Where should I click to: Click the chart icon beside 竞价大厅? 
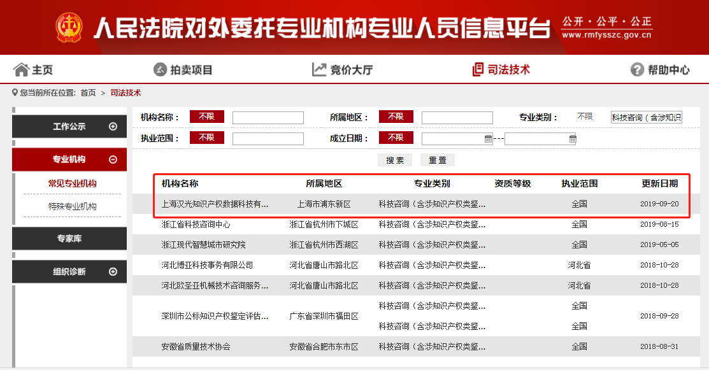[x=319, y=69]
